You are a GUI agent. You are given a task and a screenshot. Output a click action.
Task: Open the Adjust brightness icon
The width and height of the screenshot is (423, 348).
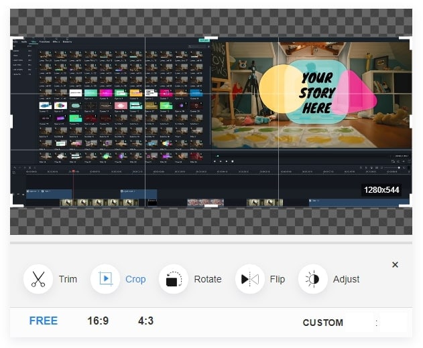coord(313,279)
